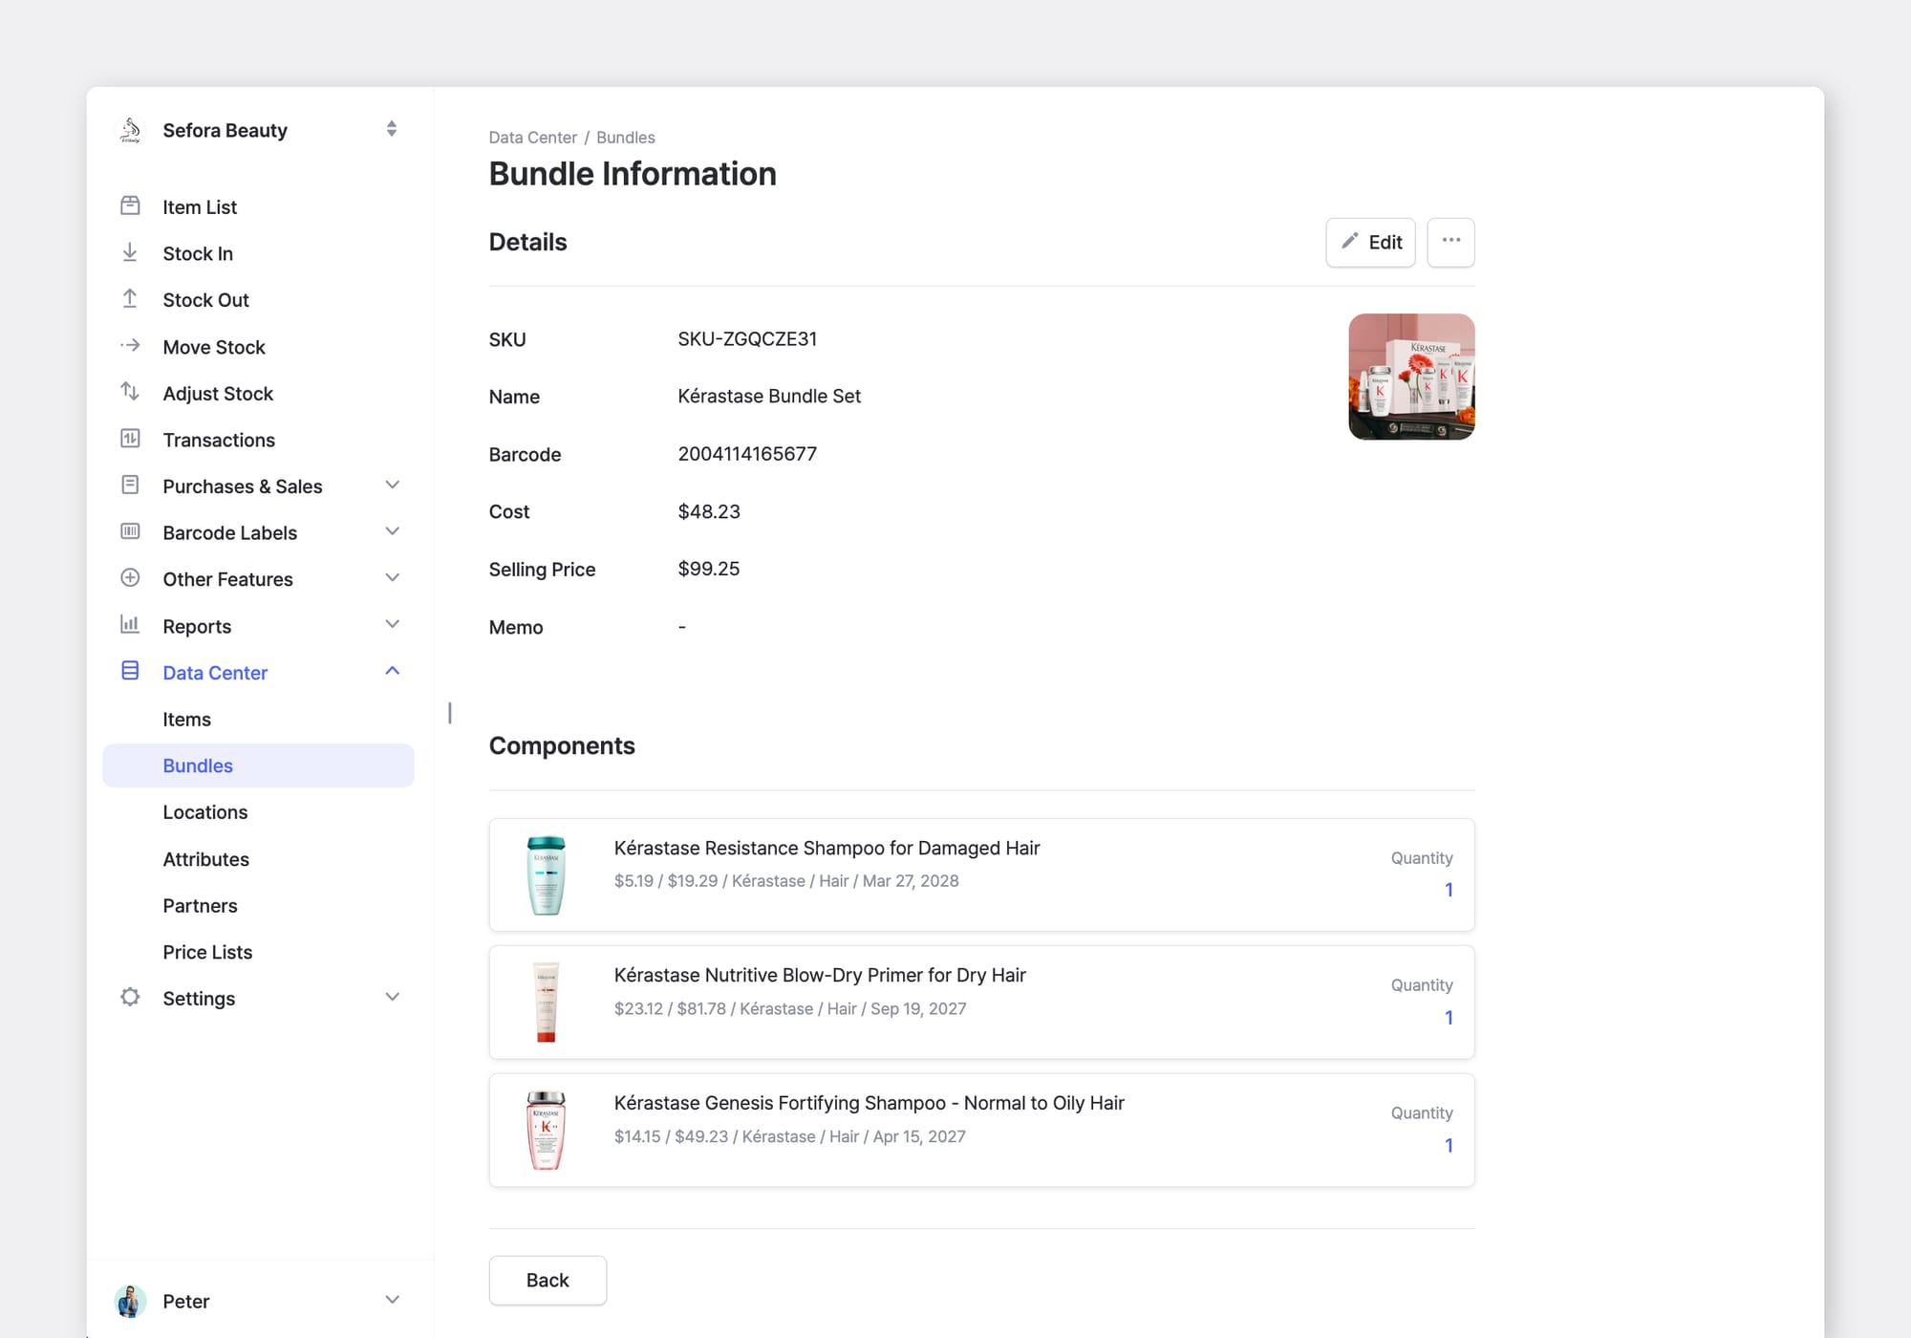Open the three-dot more options menu
Screen dimensions: 1911x1338
1450,242
